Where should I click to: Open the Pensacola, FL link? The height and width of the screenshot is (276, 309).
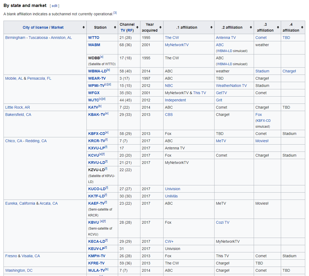(39, 78)
